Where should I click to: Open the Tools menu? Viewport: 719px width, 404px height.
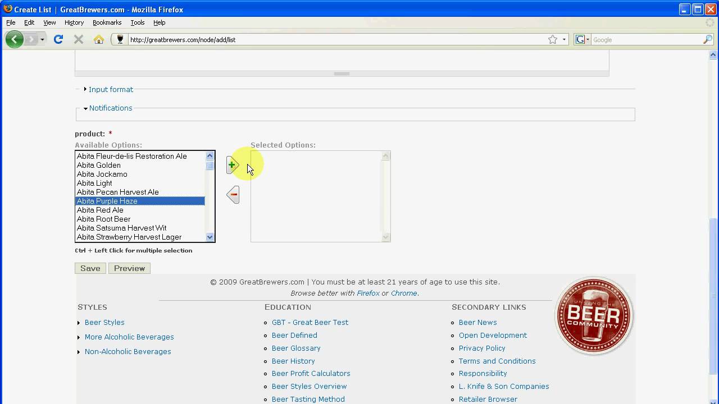(138, 22)
